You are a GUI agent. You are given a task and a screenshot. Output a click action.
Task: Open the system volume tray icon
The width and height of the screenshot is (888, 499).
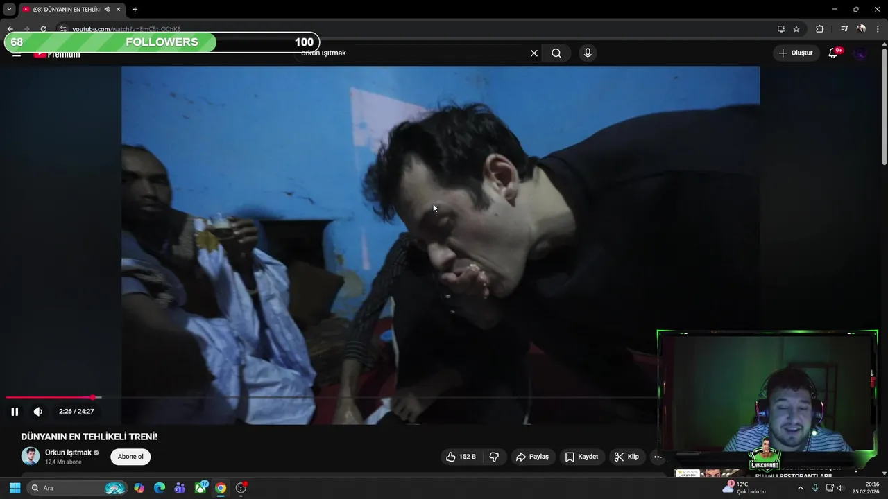pos(840,488)
